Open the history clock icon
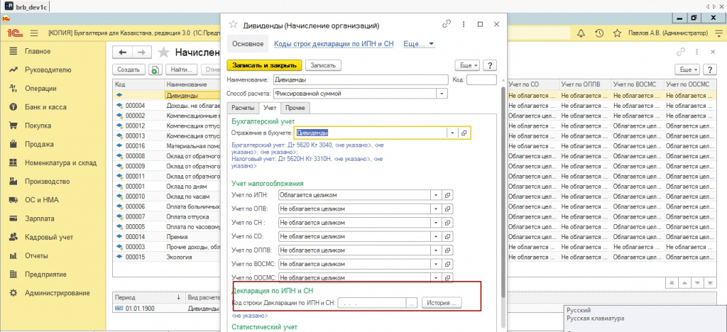The width and height of the screenshot is (727, 332). tap(599, 33)
